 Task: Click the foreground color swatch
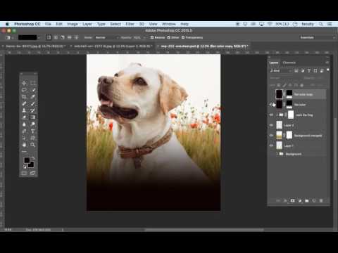pyautogui.click(x=27, y=160)
